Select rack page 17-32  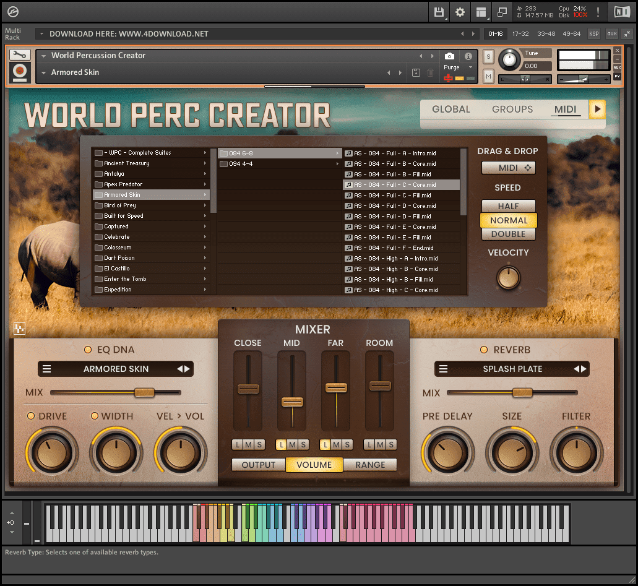(520, 34)
